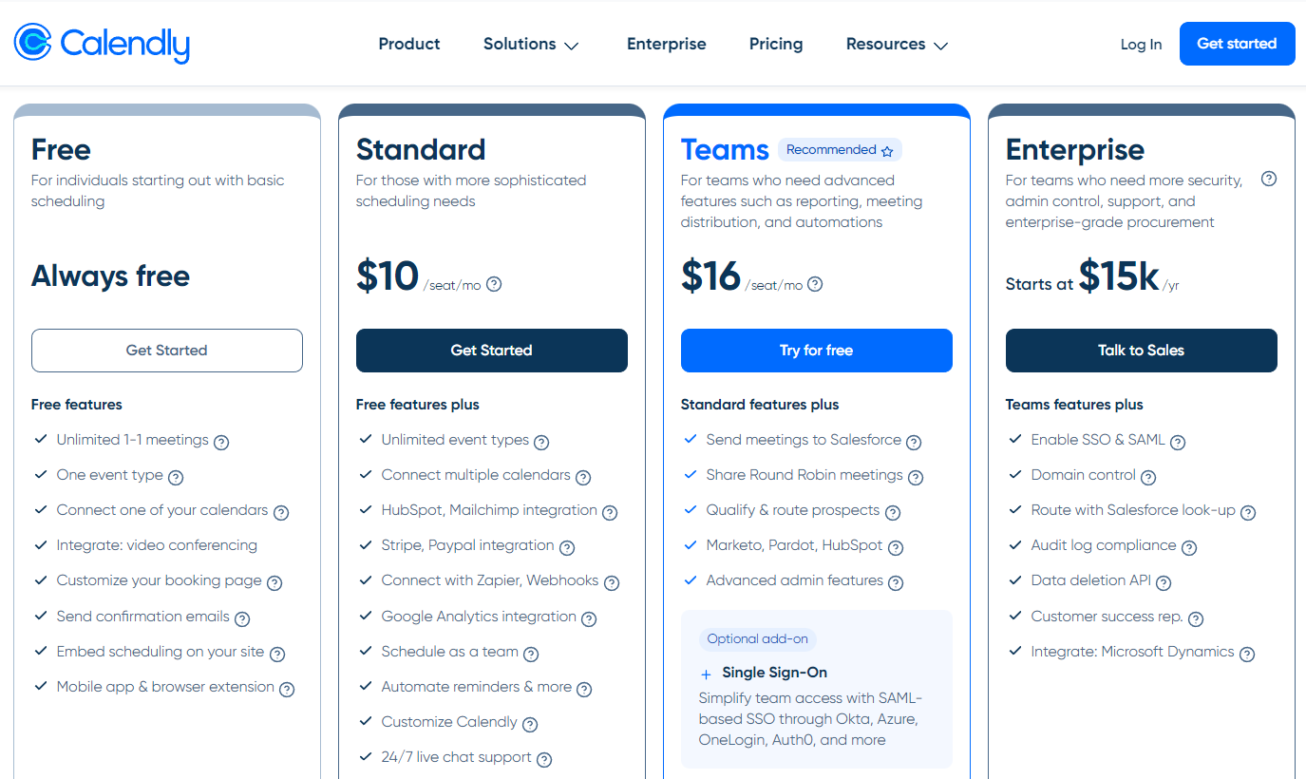Open the Solutions dropdown menu
1306x779 pixels.
pos(531,45)
